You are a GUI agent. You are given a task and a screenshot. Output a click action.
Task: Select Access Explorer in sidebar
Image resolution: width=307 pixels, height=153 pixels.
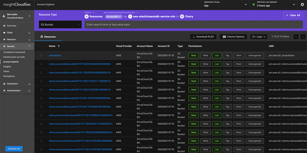(x=11, y=62)
